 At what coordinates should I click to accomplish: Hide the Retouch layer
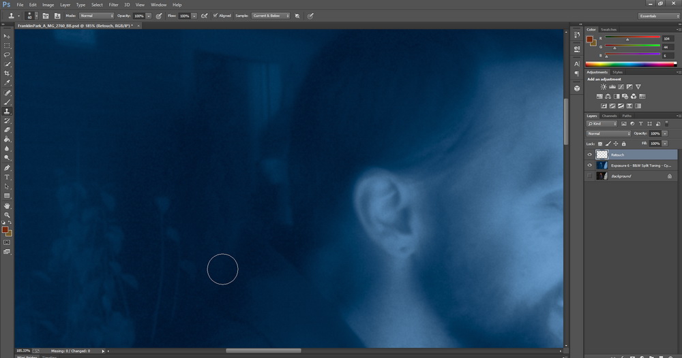[589, 154]
